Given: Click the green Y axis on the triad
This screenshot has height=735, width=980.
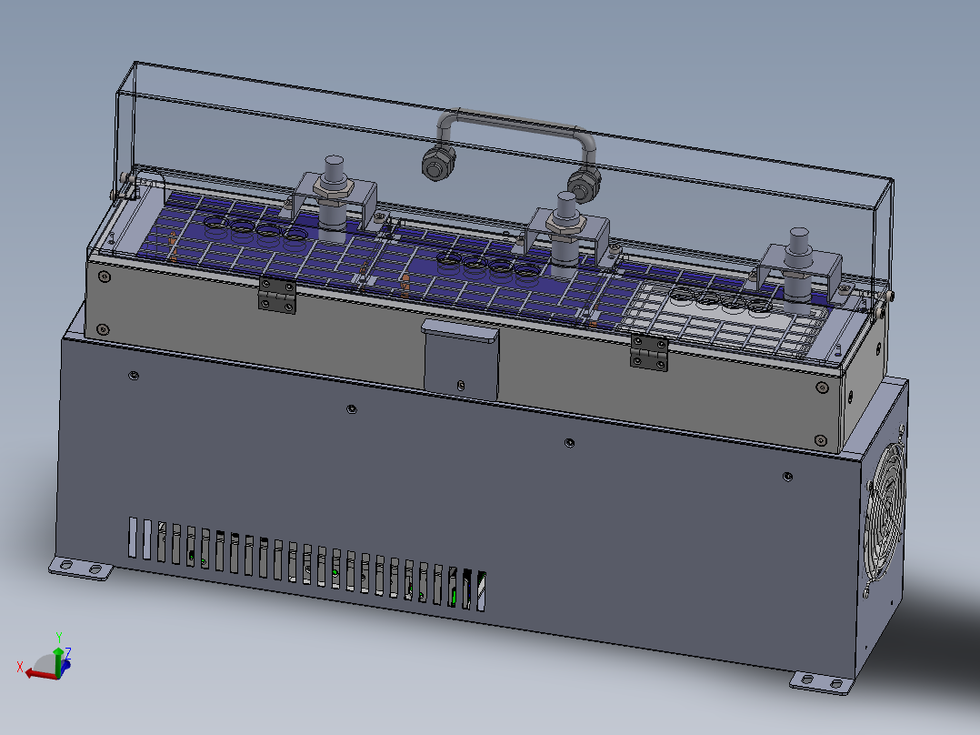Looking at the screenshot, I should pos(58,662).
